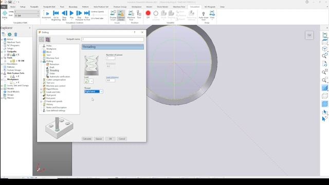
Task: Click Cancel in the Drilling dialog
Action: [122, 139]
